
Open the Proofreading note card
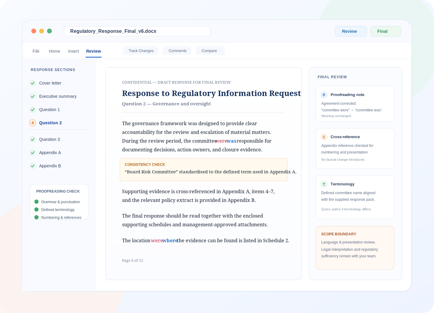click(x=355, y=104)
